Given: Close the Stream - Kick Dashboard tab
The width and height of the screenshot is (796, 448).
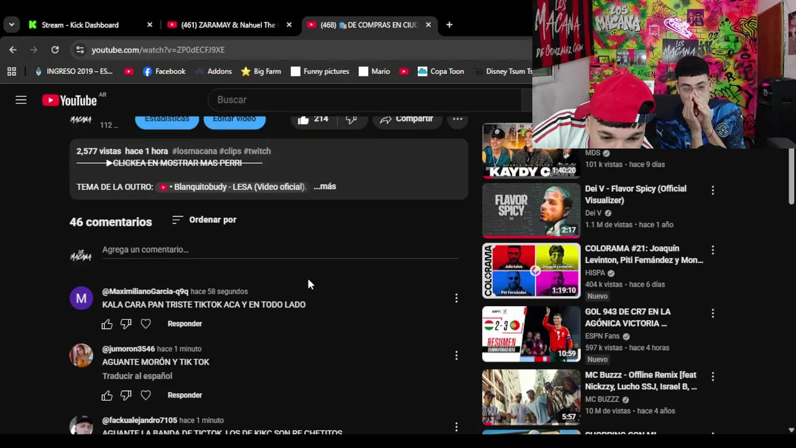Looking at the screenshot, I should [x=149, y=25].
